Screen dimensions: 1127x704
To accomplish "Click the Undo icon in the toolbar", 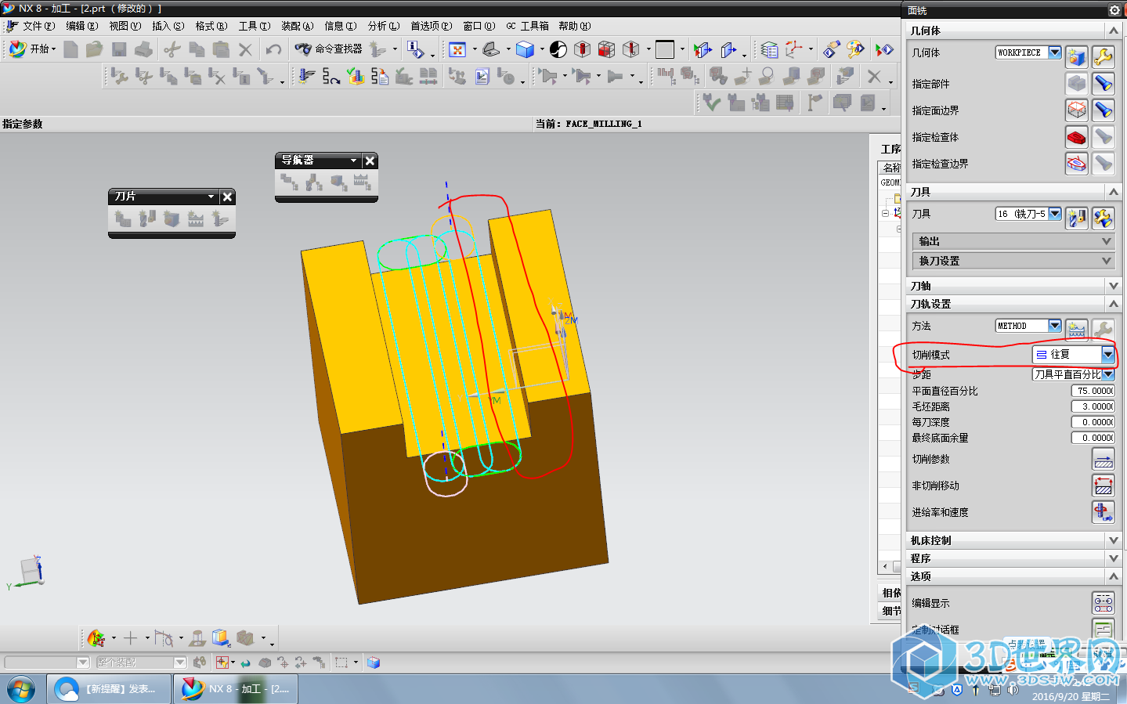I will coord(273,49).
